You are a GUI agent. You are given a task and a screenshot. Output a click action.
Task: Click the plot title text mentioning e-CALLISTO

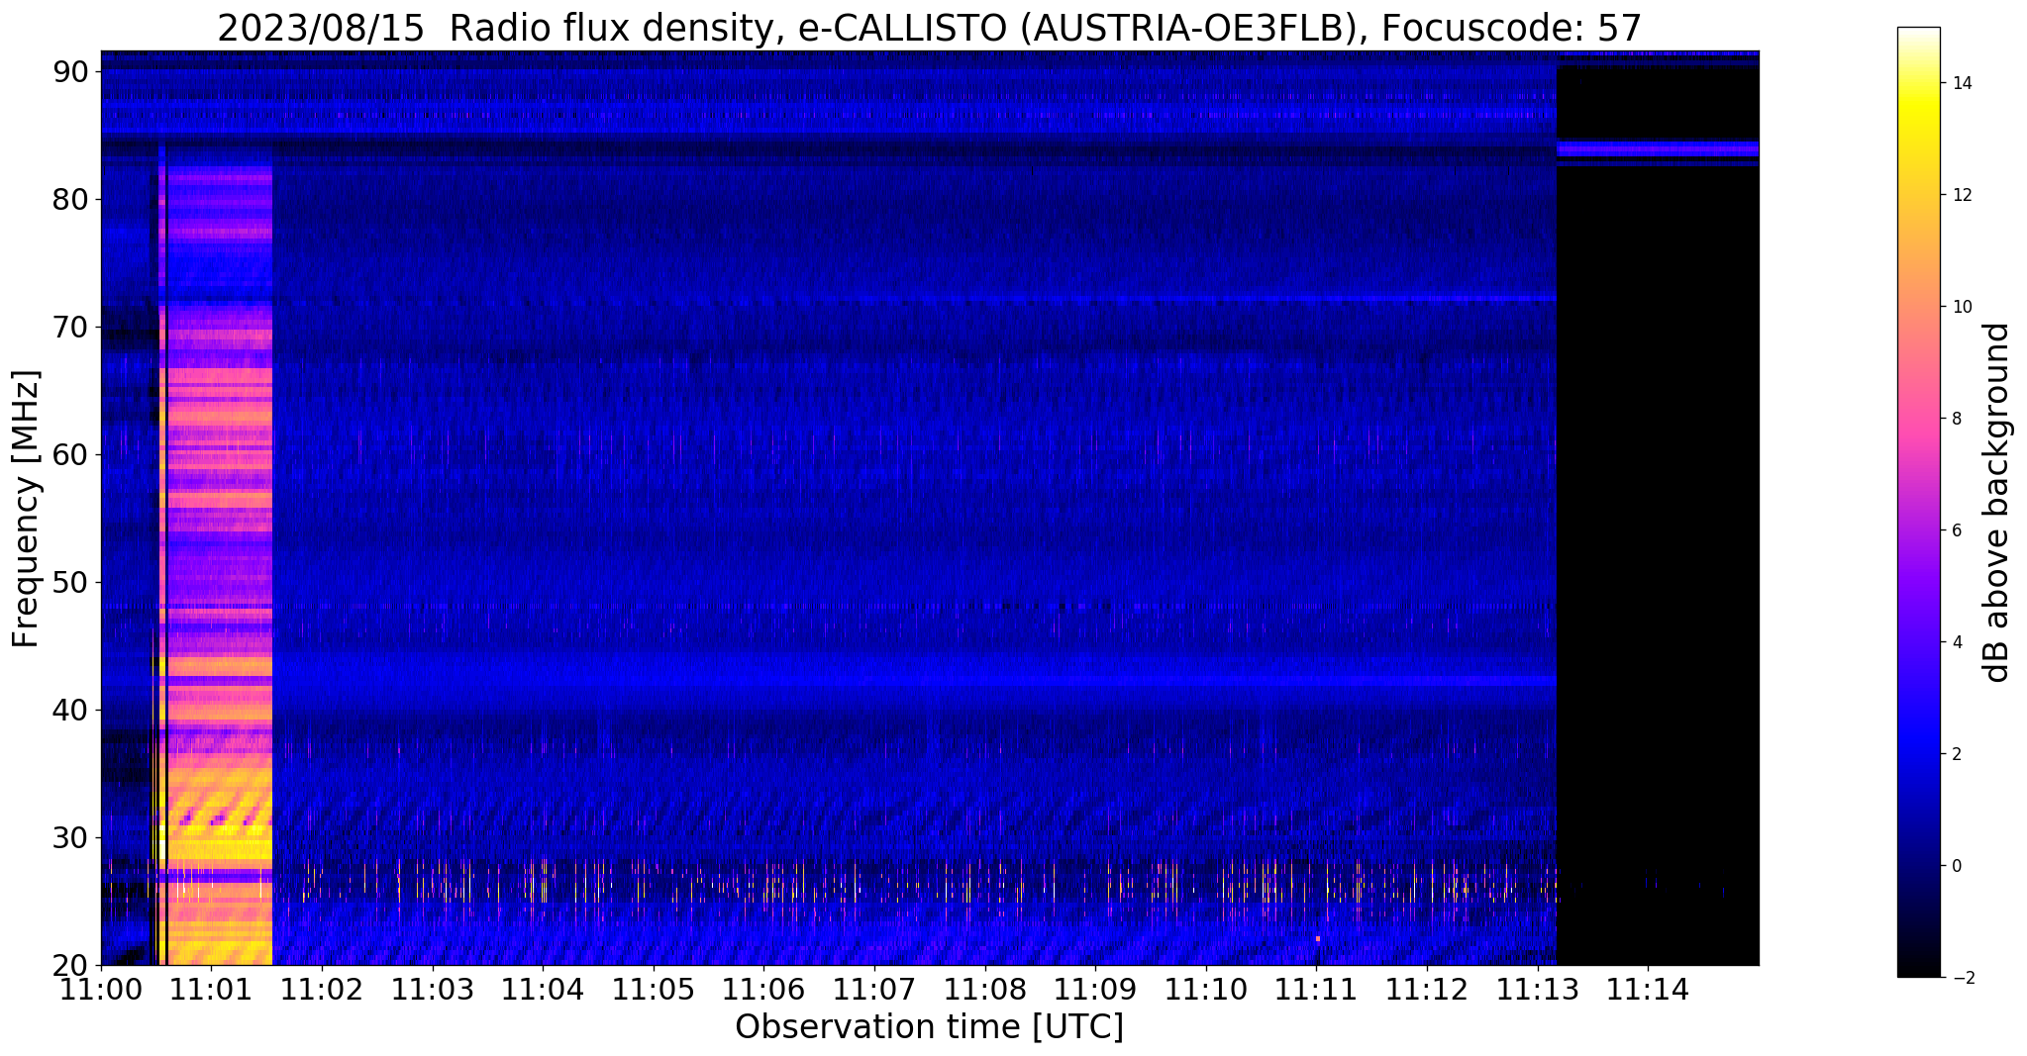pyautogui.click(x=929, y=29)
